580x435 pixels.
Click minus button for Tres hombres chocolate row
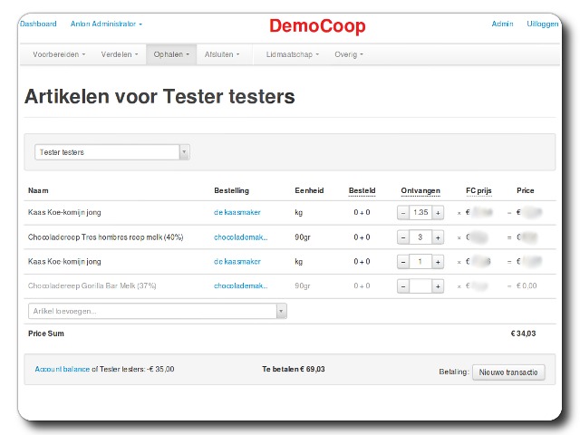coord(403,237)
